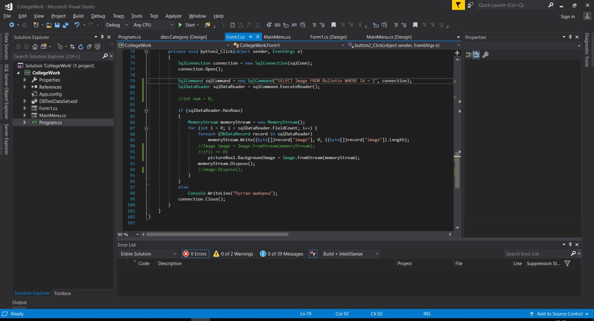The width and height of the screenshot is (594, 321).
Task: Open the Analyze menu
Action: [174, 16]
